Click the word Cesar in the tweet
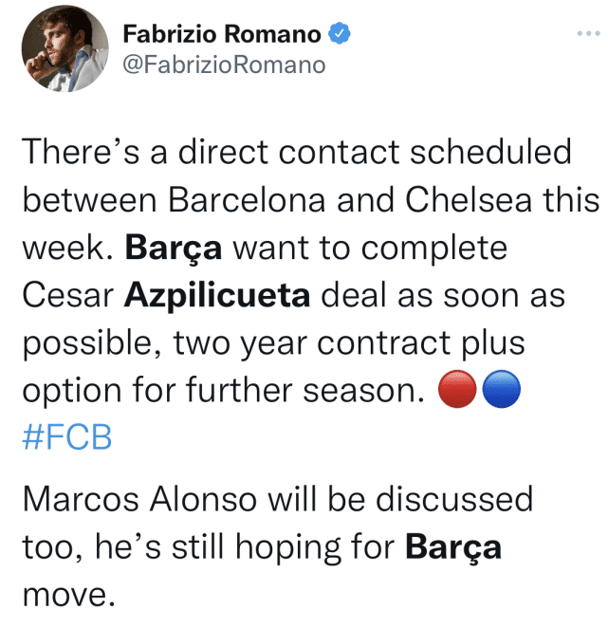This screenshot has height=628, width=608. coord(67,295)
